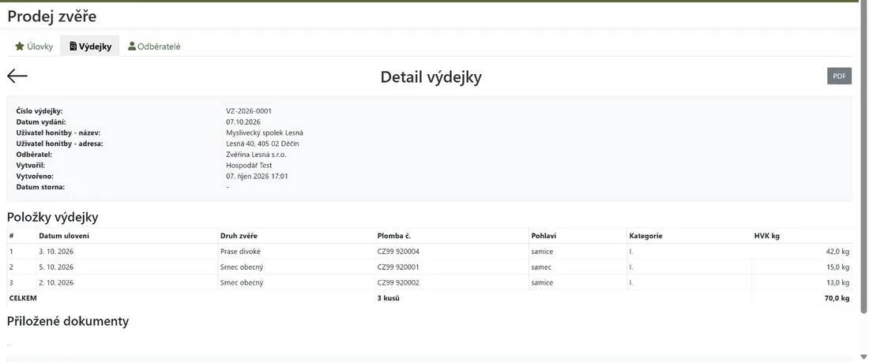Click samice in the CZ99 920002 row

542,282
